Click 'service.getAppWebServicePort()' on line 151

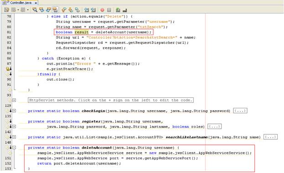(161, 158)
